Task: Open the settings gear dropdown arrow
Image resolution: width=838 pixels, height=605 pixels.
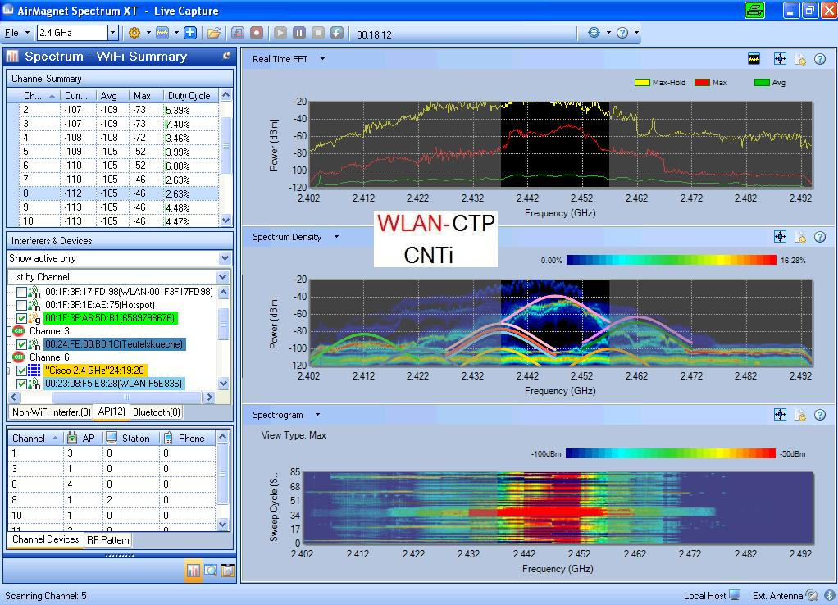Action: point(148,33)
